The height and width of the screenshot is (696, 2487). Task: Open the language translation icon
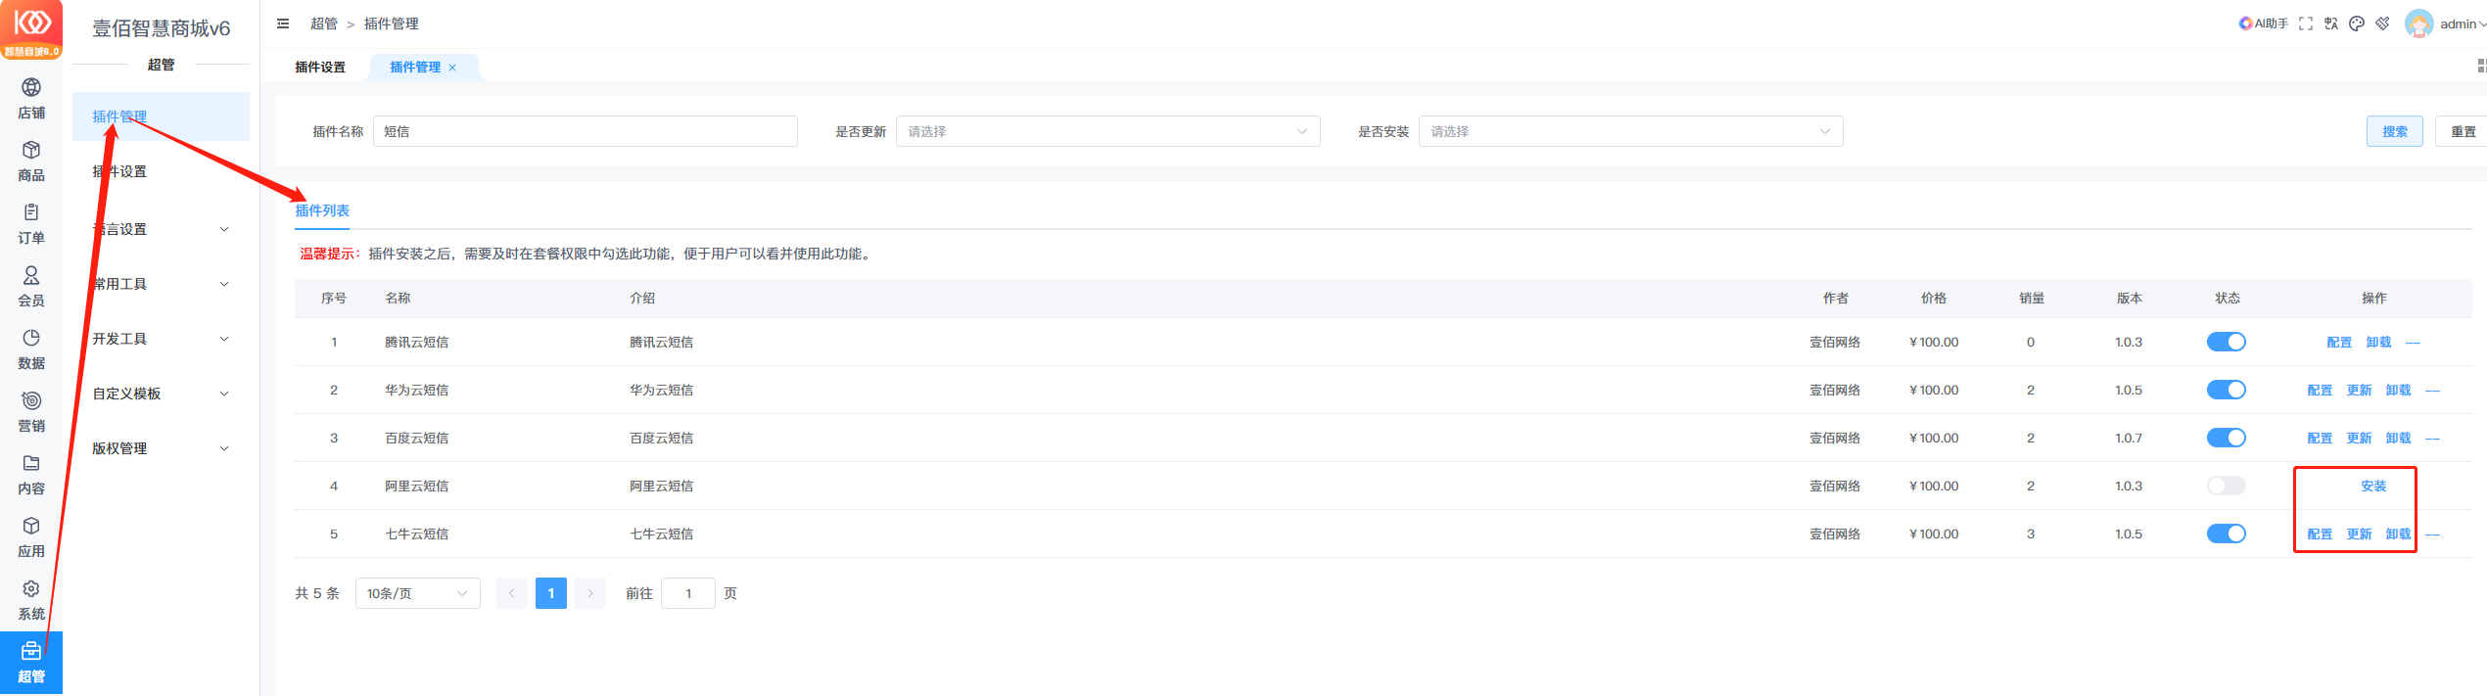pos(2331,23)
